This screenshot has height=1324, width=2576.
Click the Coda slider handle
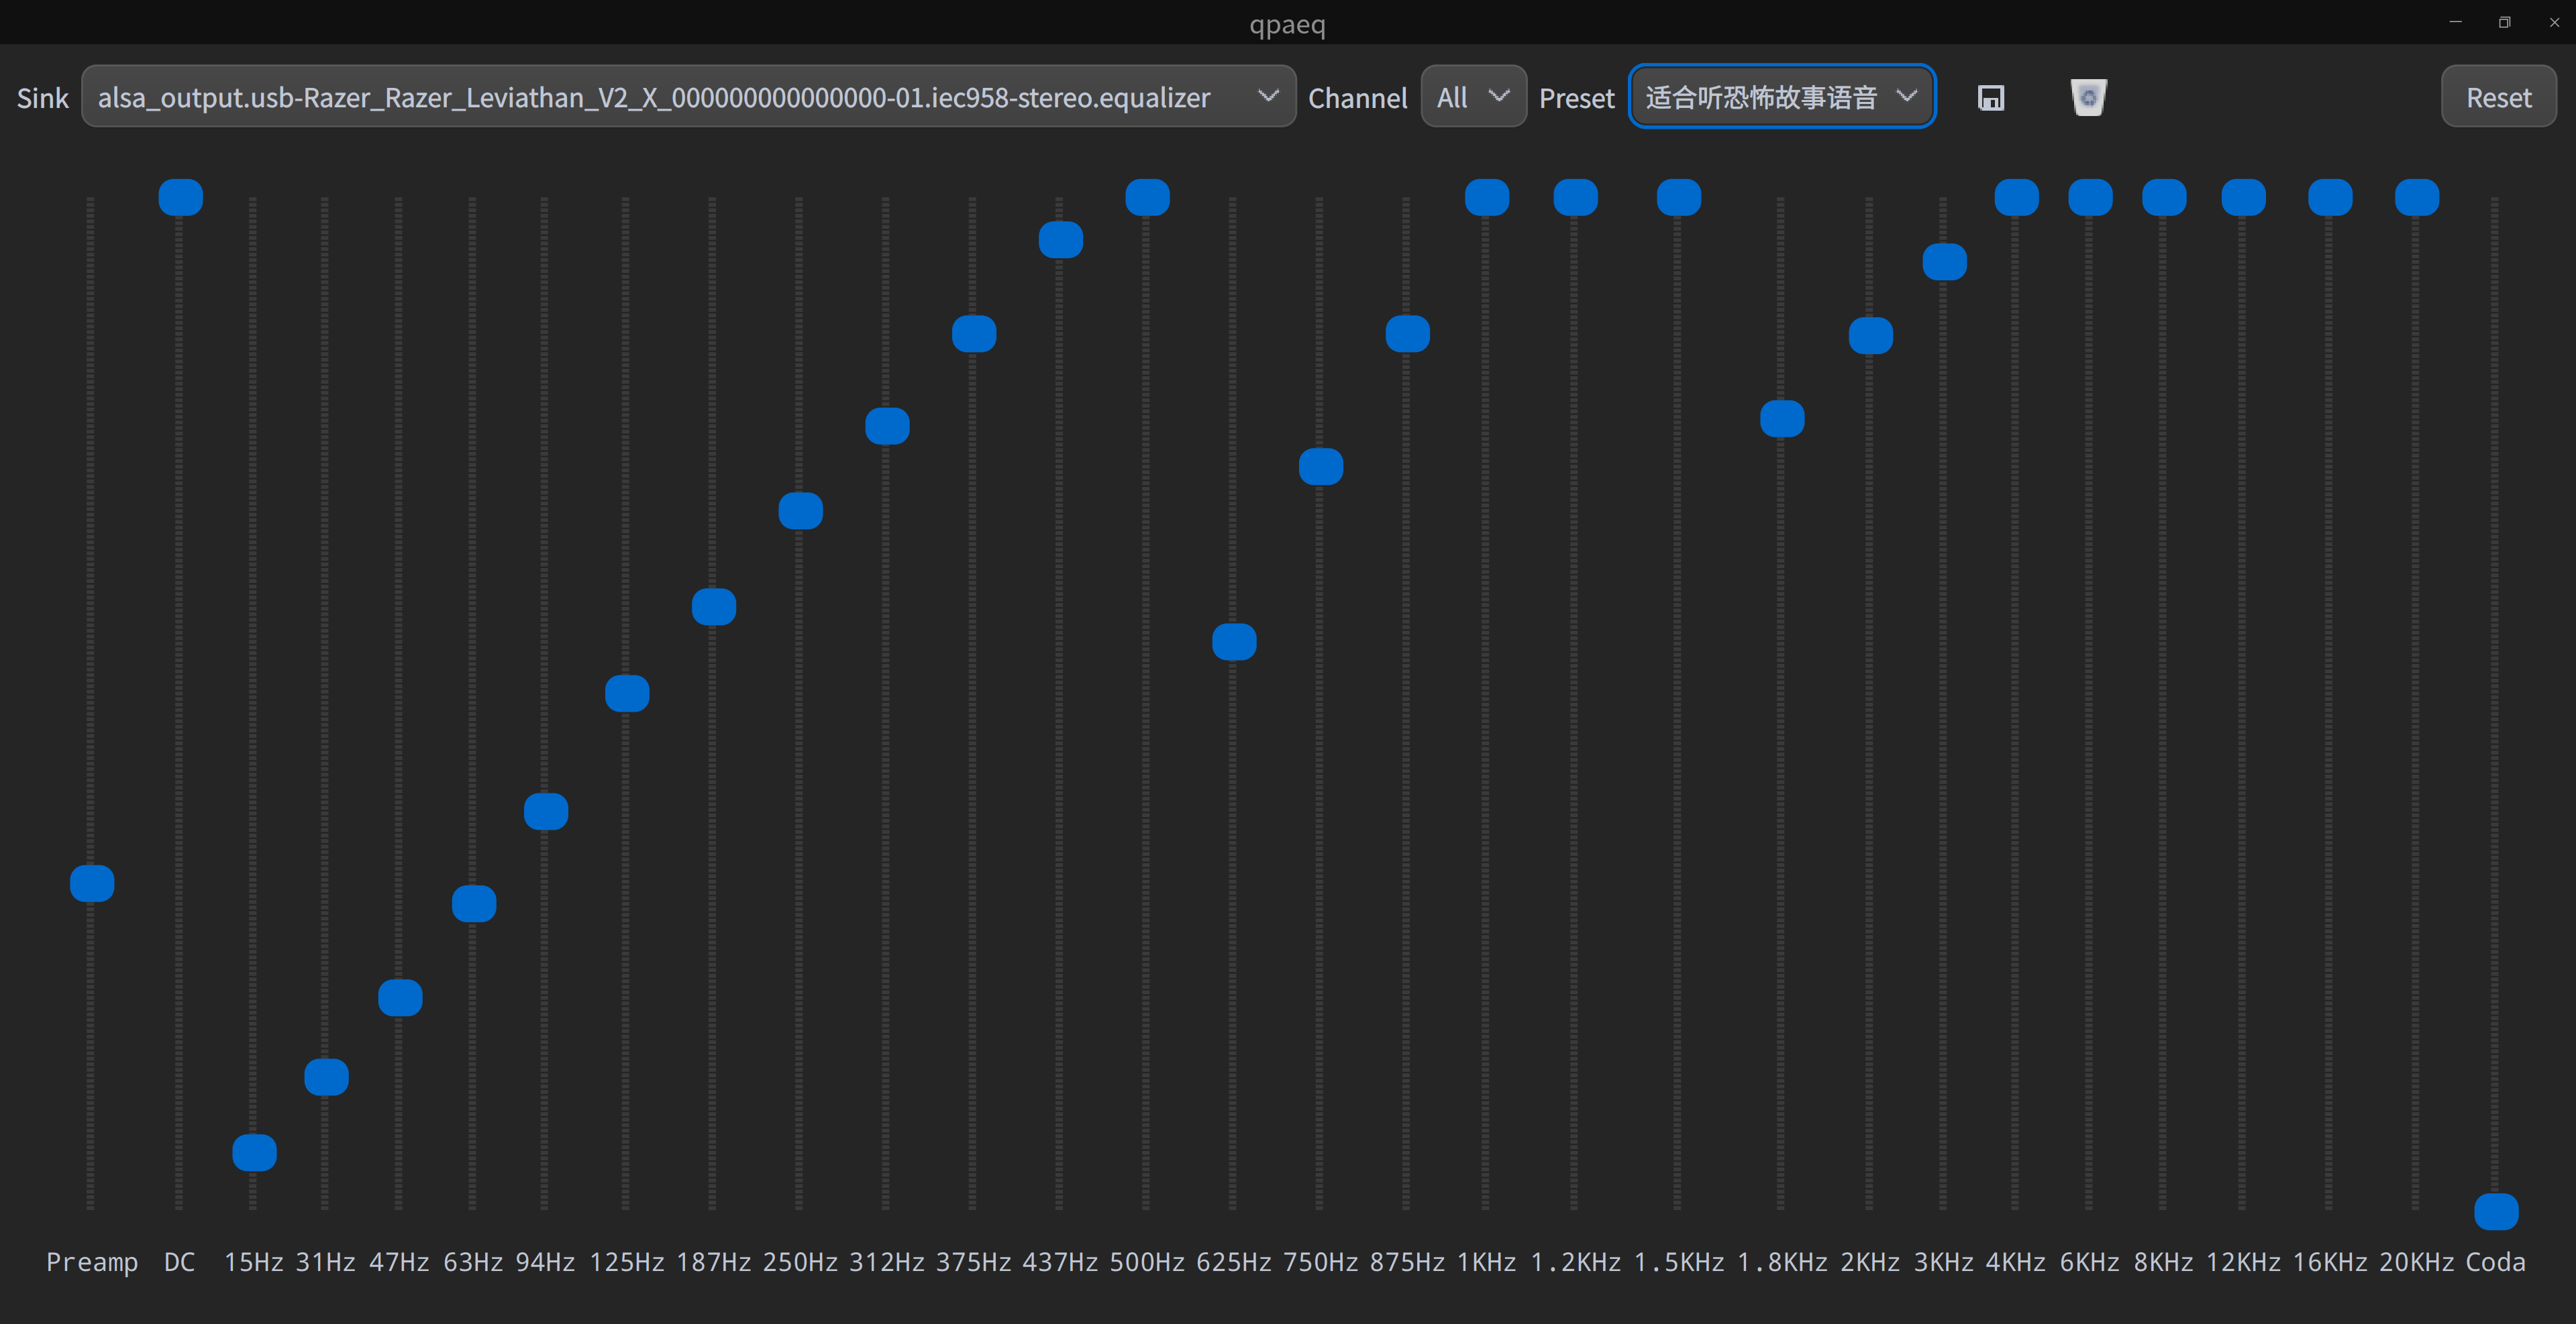click(2496, 1211)
